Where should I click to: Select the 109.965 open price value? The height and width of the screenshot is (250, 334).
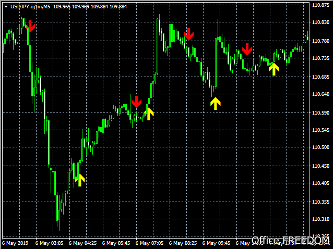point(62,7)
